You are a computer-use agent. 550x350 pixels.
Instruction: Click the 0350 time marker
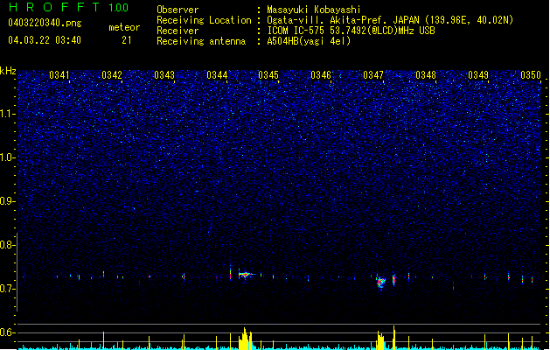pyautogui.click(x=531, y=74)
